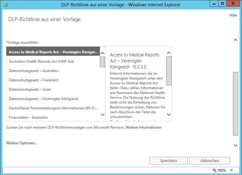
Task: Open the Weitere Informationen link
Action: [143, 127]
